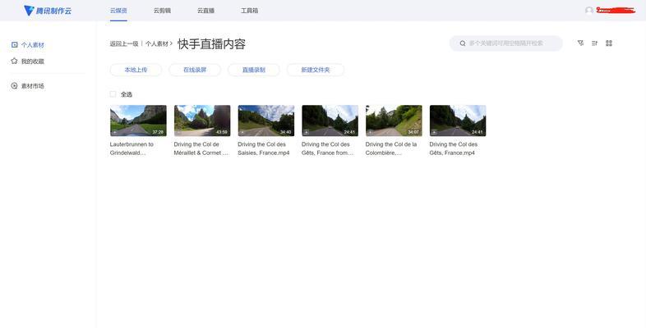Click the 本地上传 button
Screen dimensions: 646x328
point(136,70)
